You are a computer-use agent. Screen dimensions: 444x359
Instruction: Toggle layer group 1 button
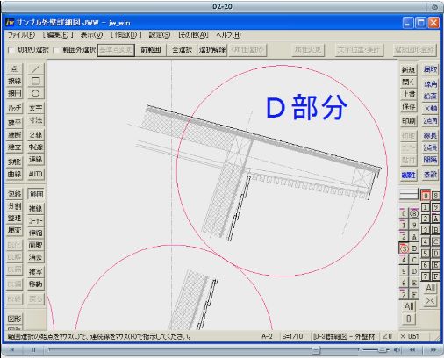[x=426, y=207]
